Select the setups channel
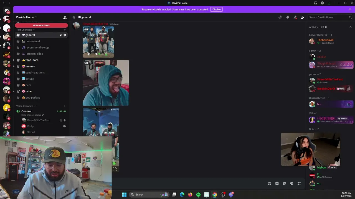The image size is (355, 199). (x=41, y=79)
